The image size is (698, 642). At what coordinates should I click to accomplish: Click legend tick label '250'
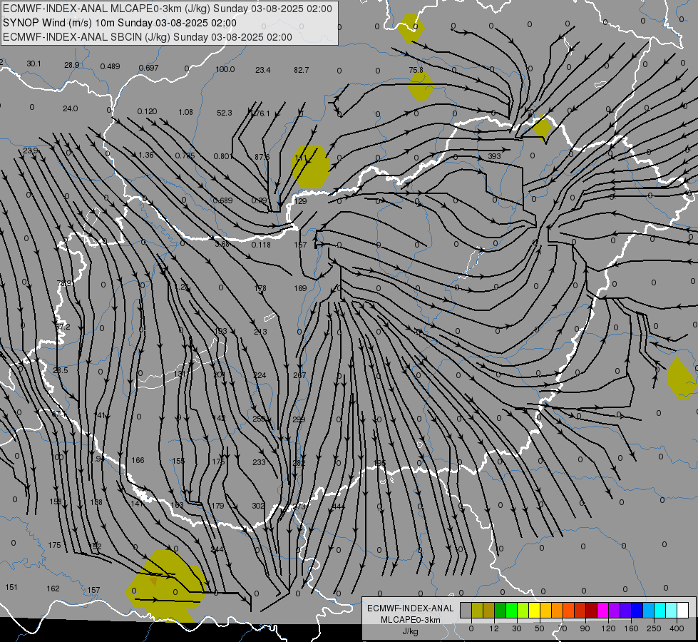(654, 628)
